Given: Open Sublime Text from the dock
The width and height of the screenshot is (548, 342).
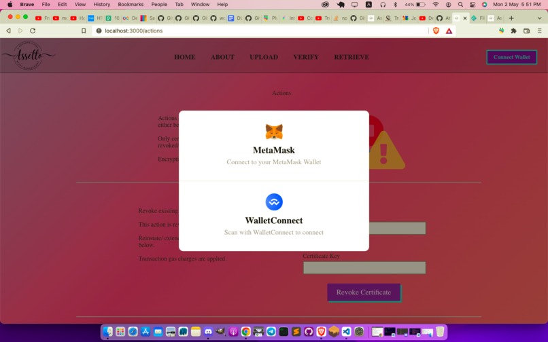Looking at the screenshot, I should (296, 331).
